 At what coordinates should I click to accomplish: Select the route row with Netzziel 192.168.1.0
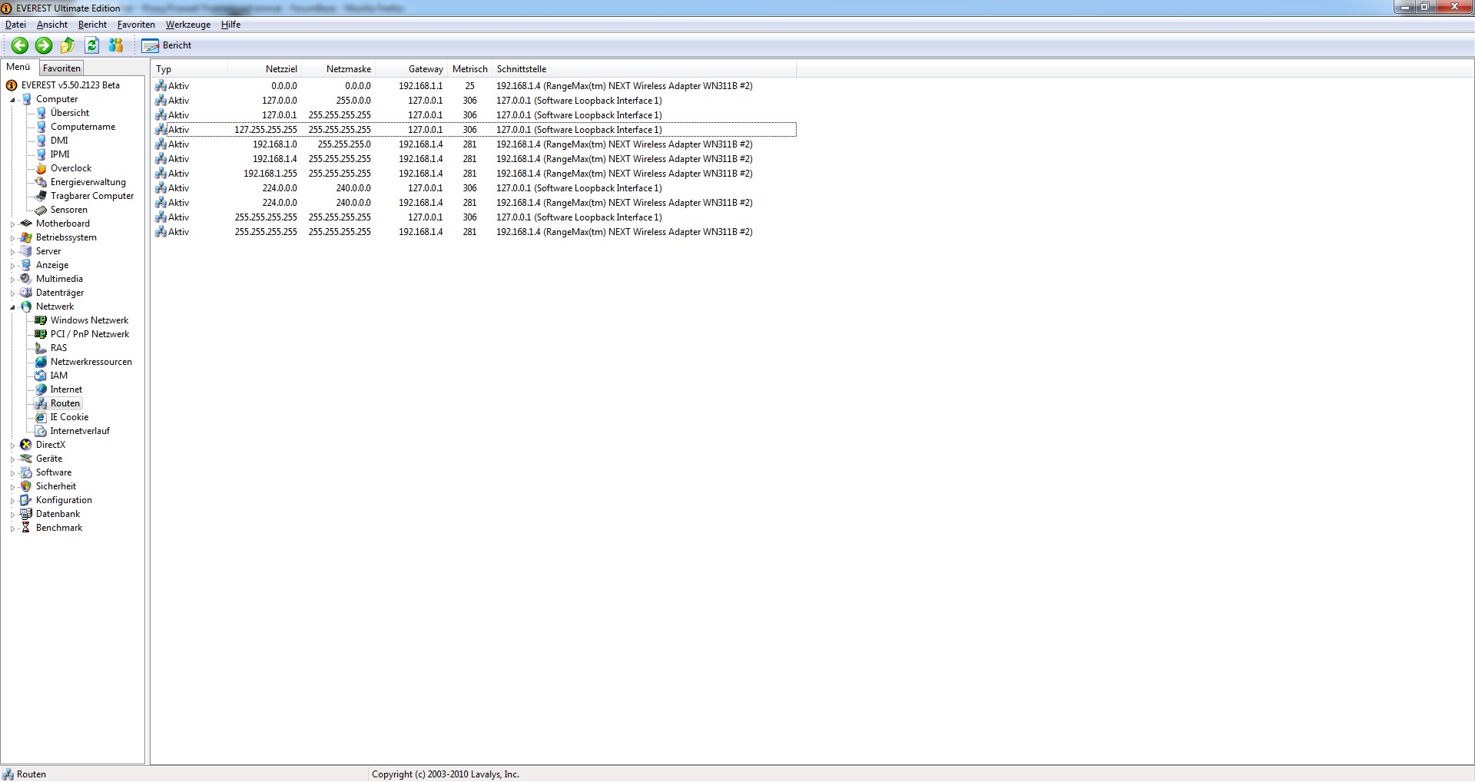(474, 144)
